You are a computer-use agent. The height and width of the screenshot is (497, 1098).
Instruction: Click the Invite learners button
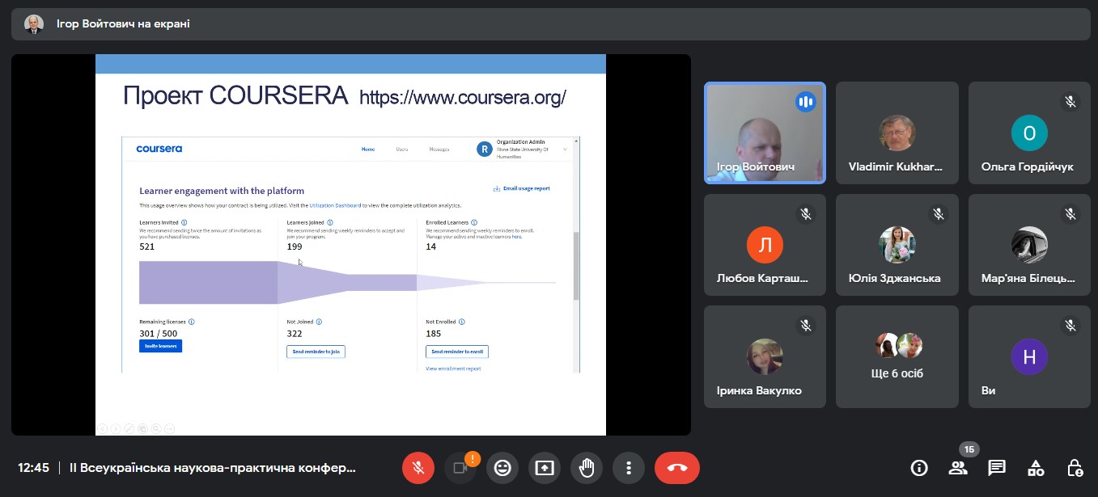click(160, 346)
